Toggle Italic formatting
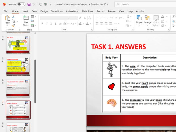This screenshot has width=176, height=132. tap(47, 23)
